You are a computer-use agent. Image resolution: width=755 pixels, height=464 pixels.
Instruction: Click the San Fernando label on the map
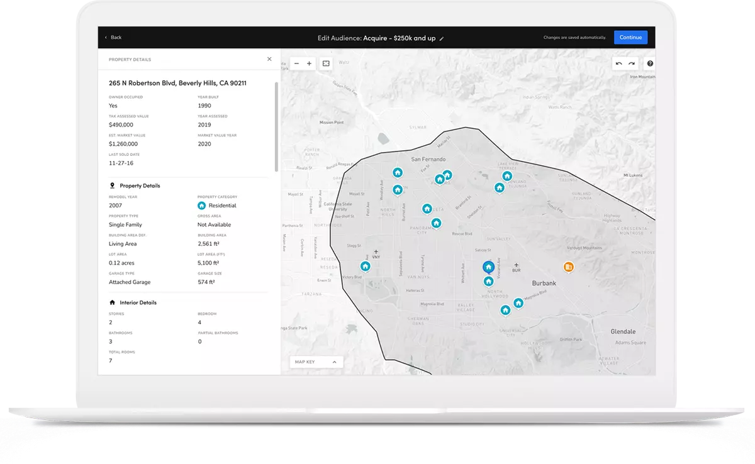[x=428, y=160]
